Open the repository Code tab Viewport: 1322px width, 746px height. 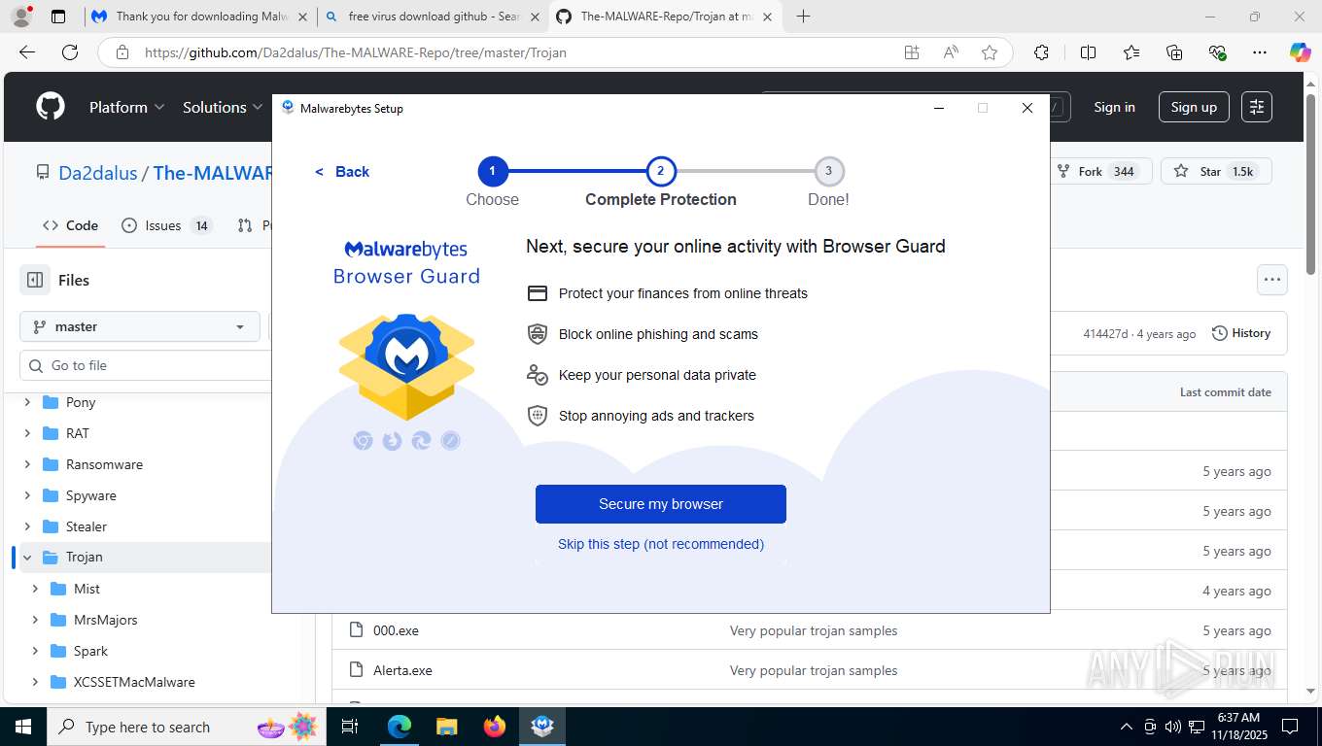tap(70, 225)
